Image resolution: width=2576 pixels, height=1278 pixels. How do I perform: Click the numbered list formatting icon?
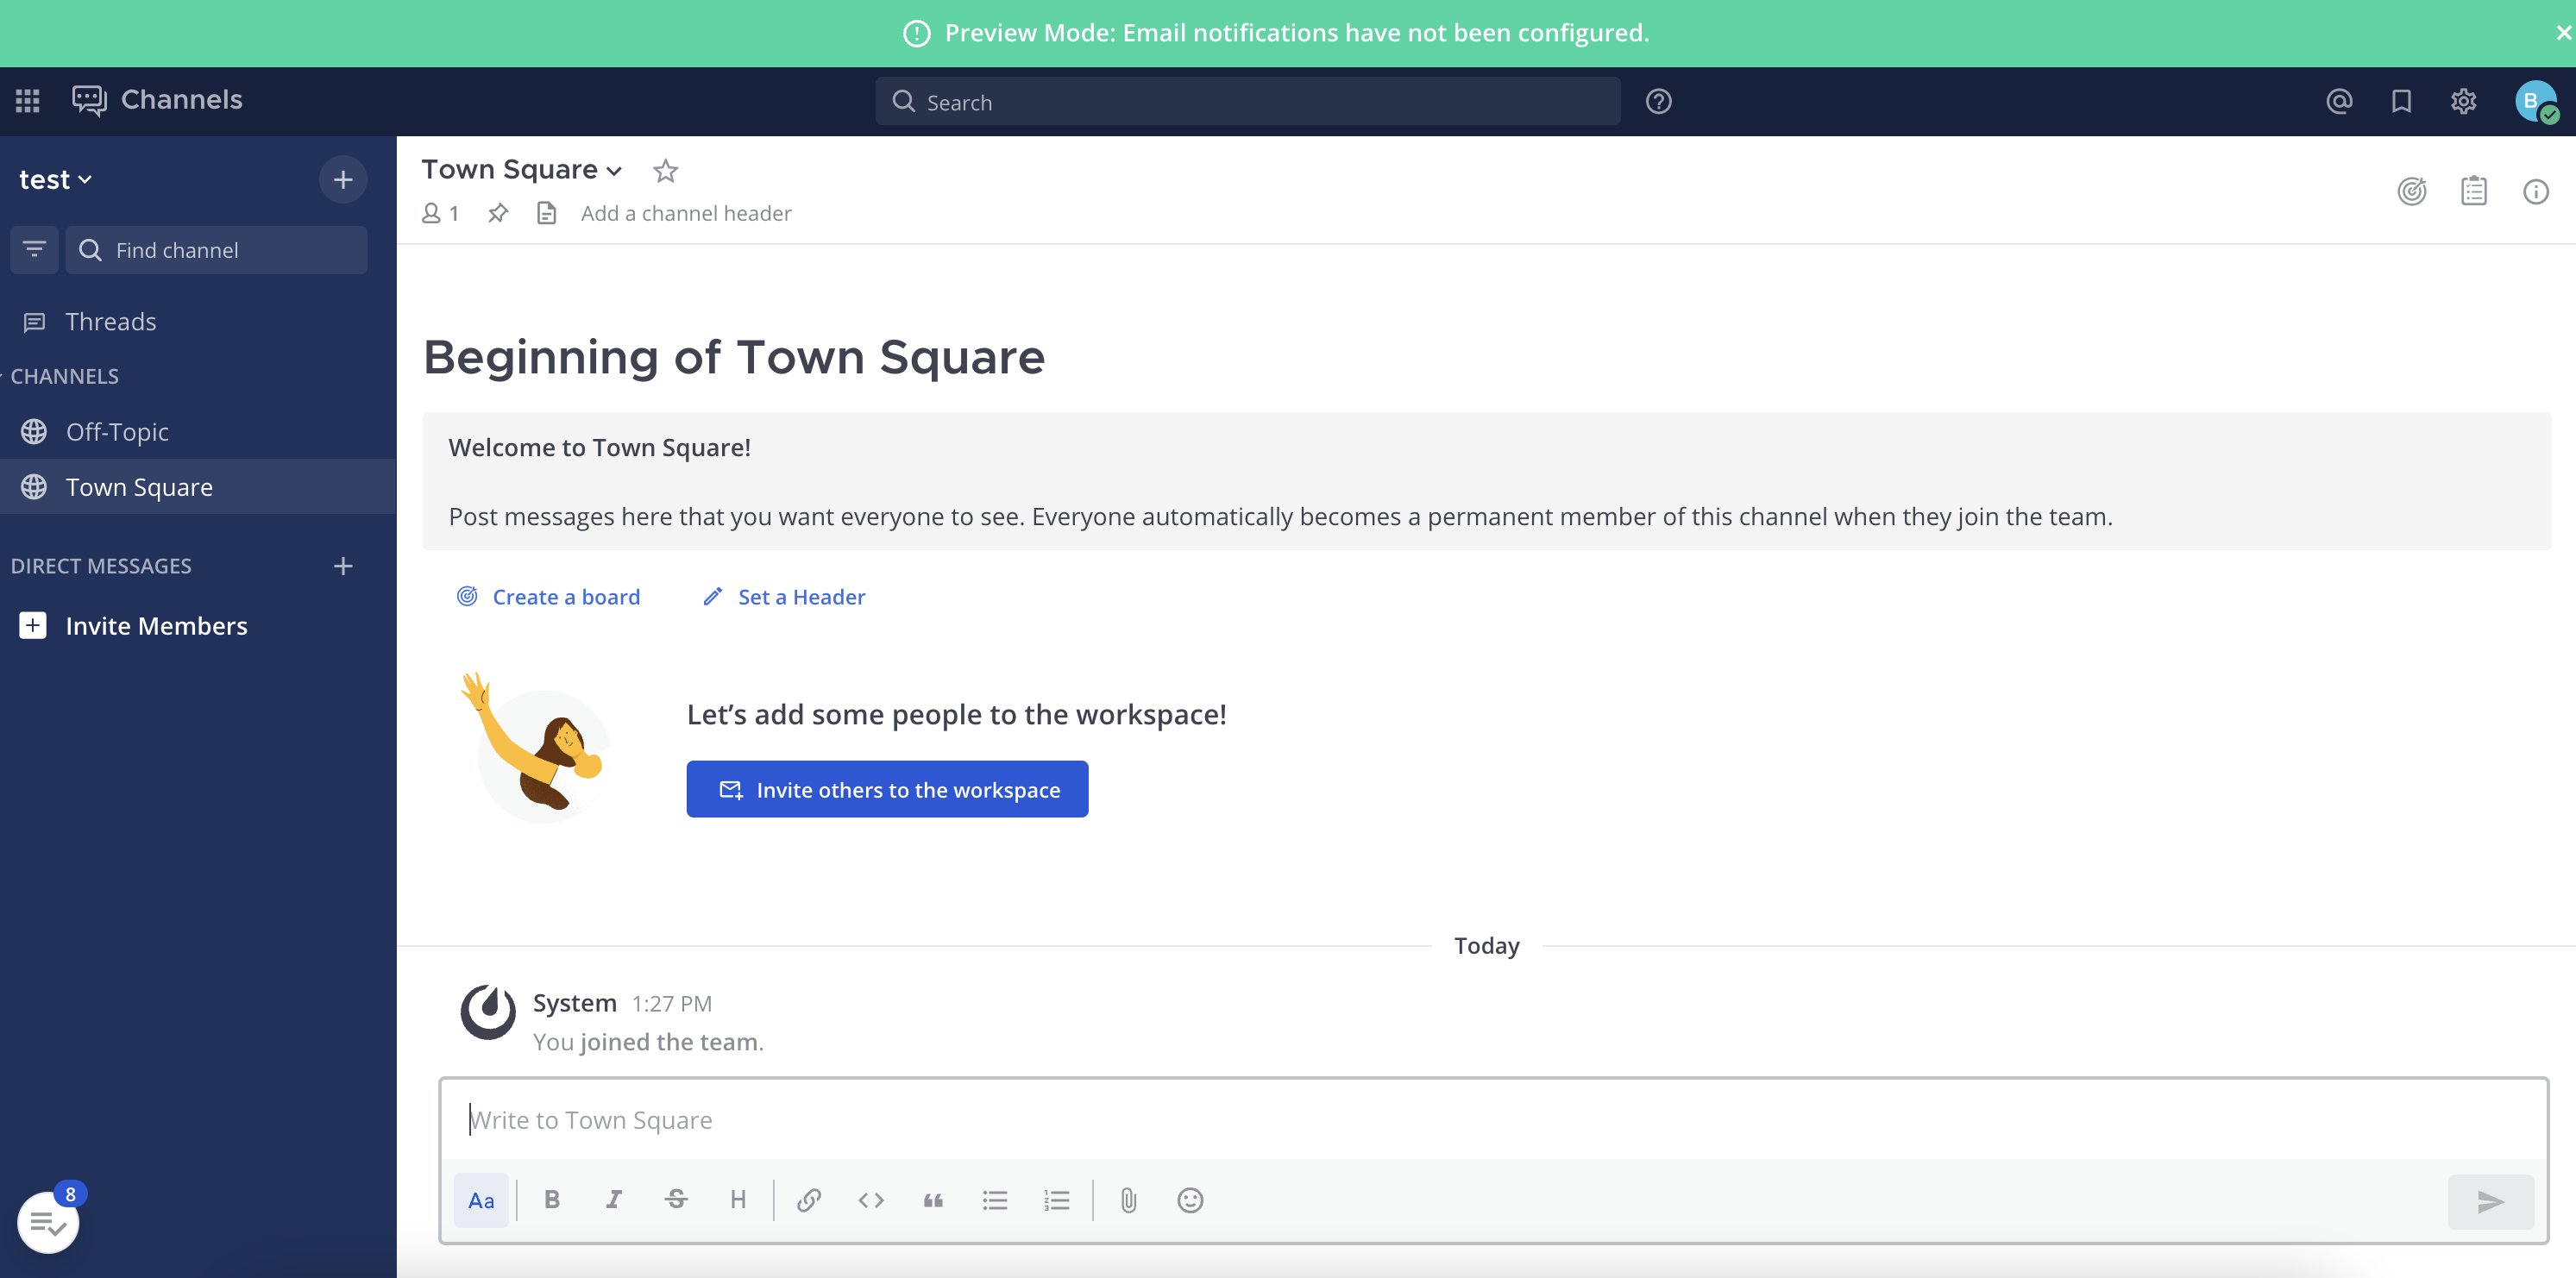pyautogui.click(x=1056, y=1200)
